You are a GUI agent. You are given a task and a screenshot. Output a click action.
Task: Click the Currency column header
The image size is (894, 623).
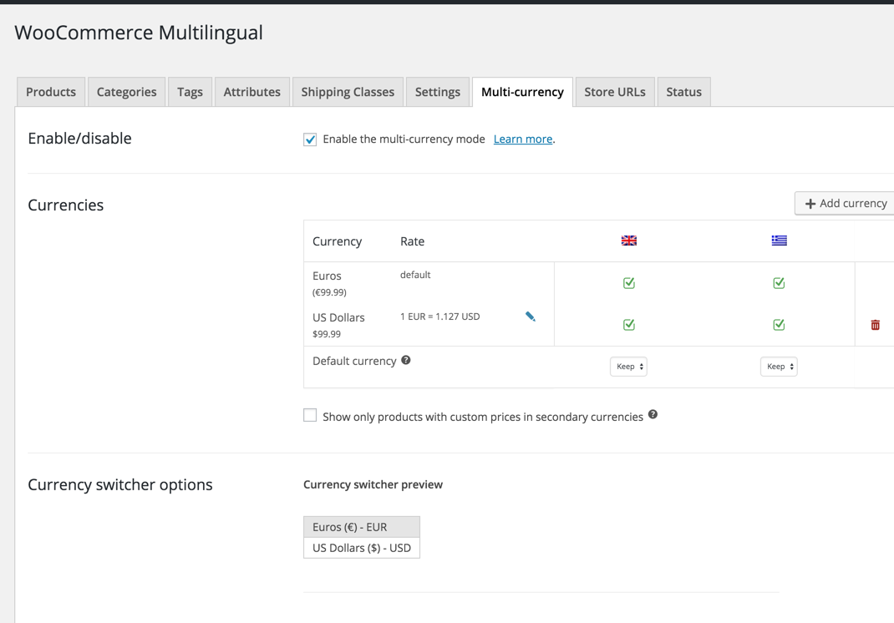click(x=337, y=241)
